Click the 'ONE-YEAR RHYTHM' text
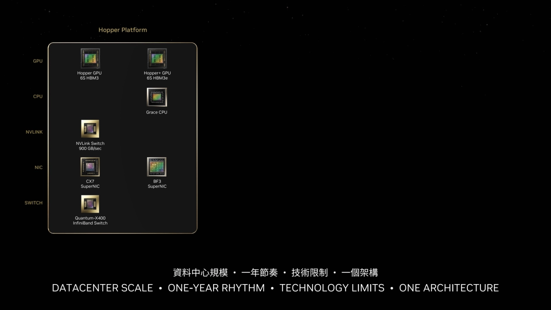This screenshot has height=310, width=551. 216,288
